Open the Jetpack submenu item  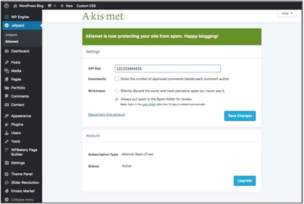tap(11, 35)
